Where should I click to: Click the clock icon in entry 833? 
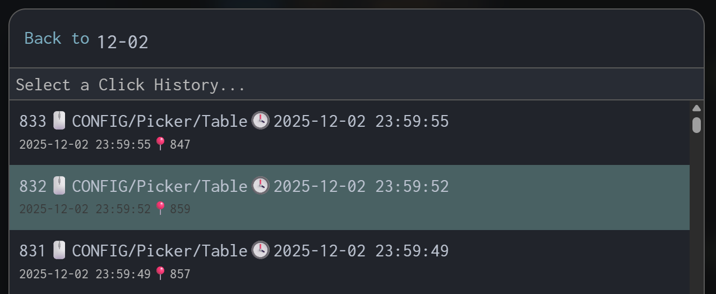tap(260, 121)
